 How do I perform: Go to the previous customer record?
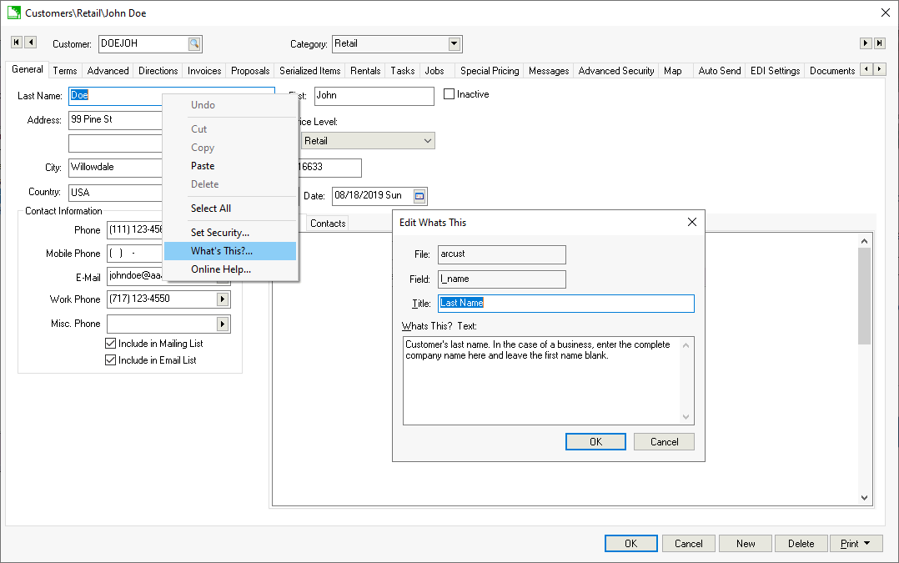click(x=30, y=43)
